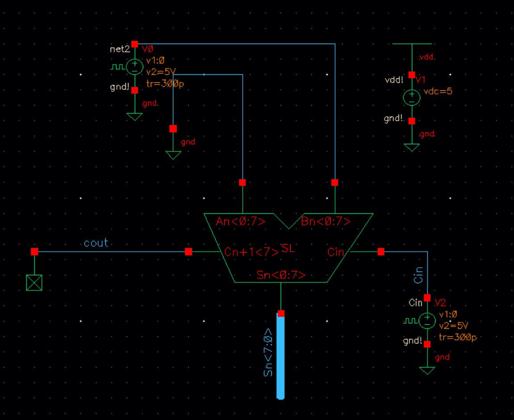Select the ground symbol on An input wire

(173, 155)
